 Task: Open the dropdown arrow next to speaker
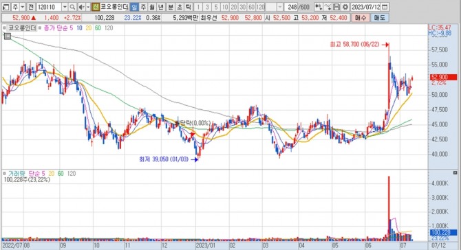coord(88,7)
